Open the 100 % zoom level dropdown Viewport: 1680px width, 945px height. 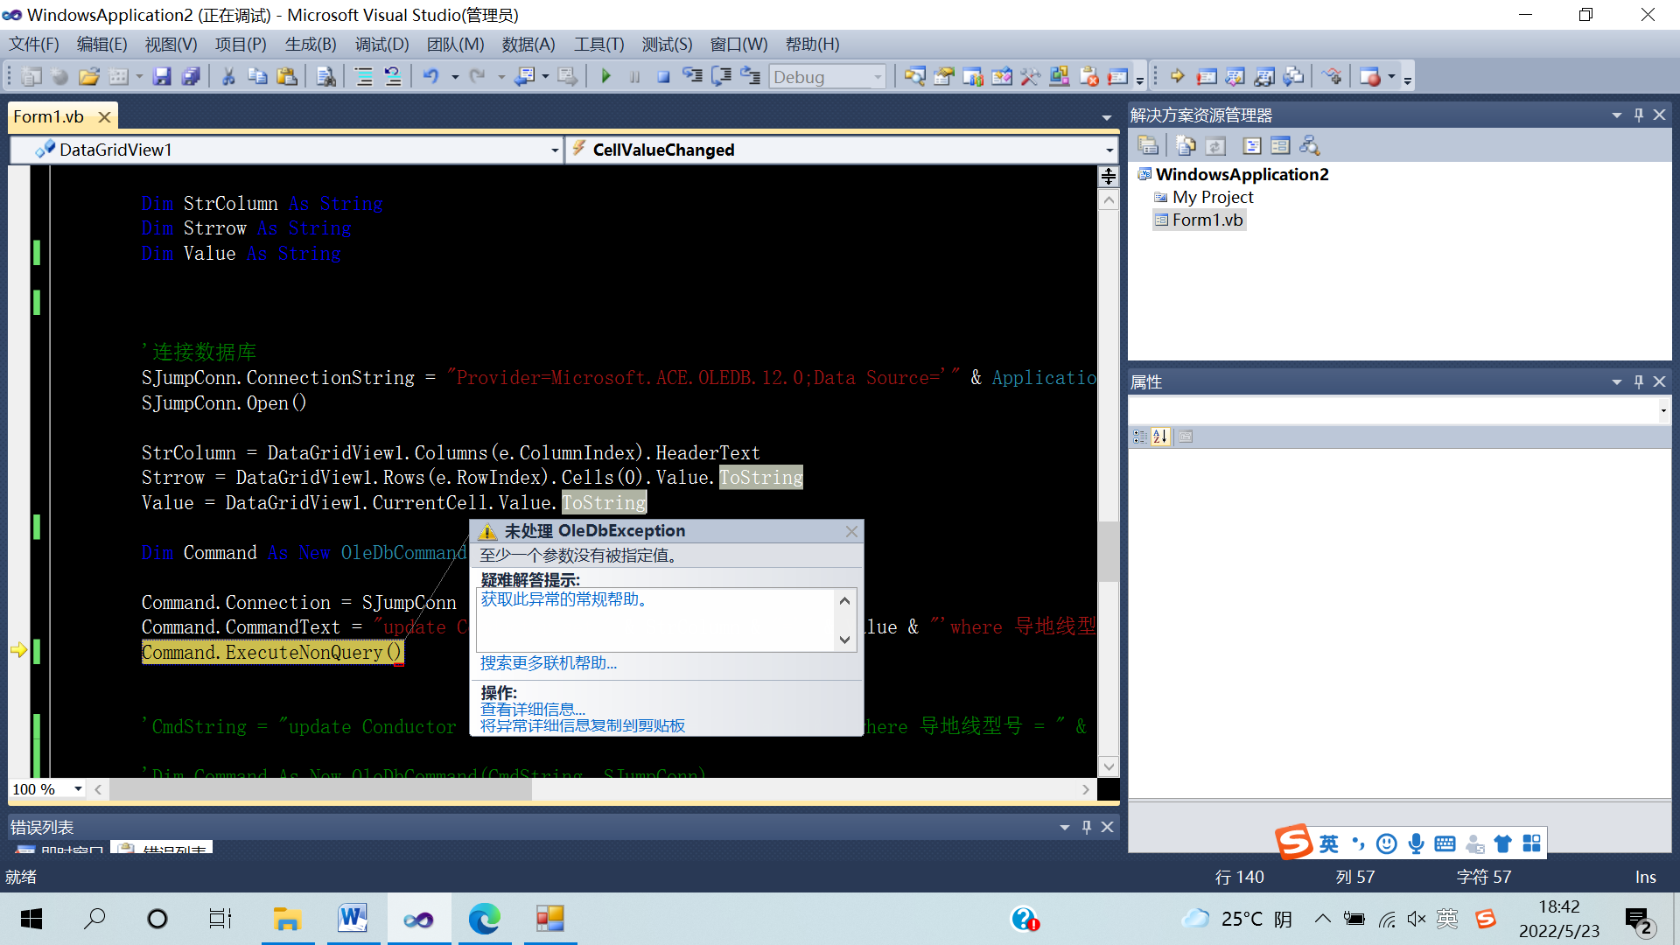click(78, 789)
